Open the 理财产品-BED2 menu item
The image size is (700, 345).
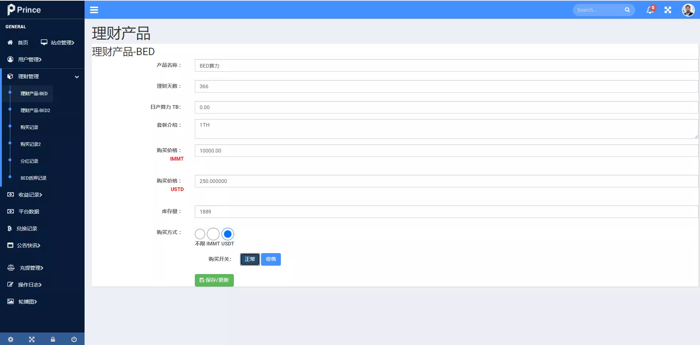click(35, 110)
